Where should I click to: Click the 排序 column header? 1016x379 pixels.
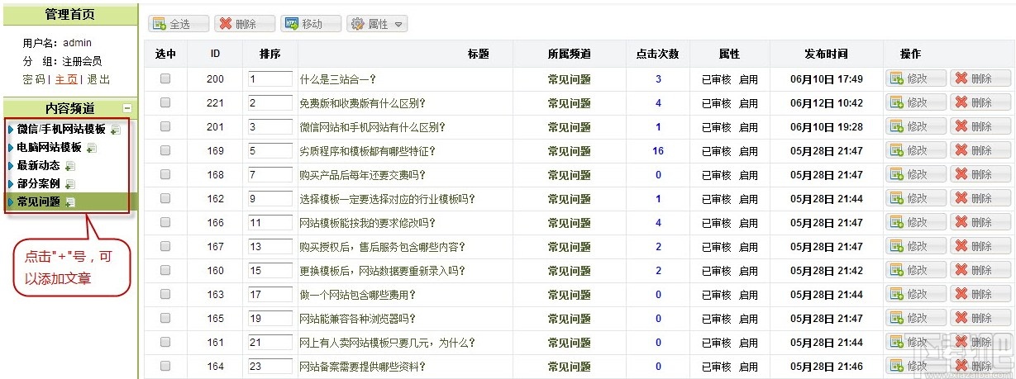pos(270,54)
